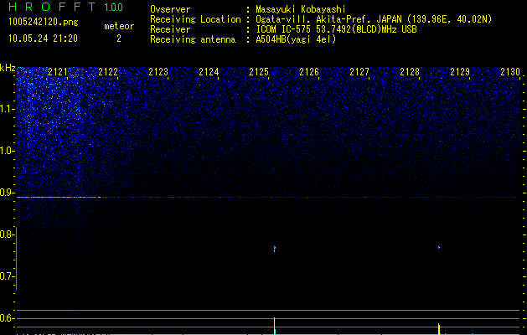Select antenna text A504HB(yagi 4el)
This screenshot has height=335, width=527.
(x=296, y=39)
